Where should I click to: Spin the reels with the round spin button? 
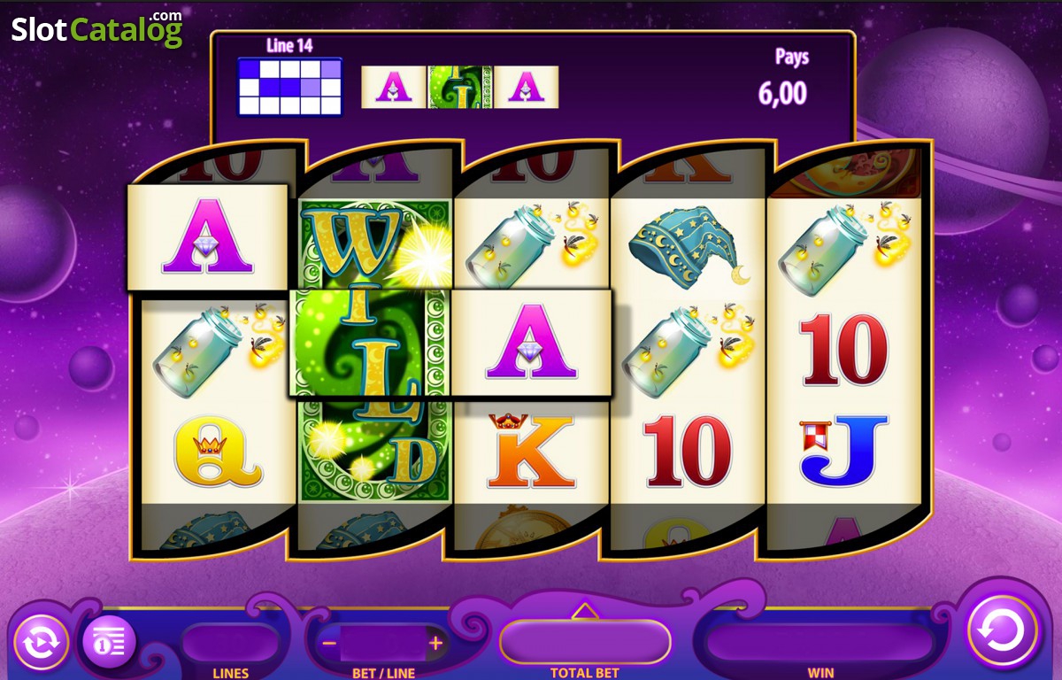(1003, 630)
